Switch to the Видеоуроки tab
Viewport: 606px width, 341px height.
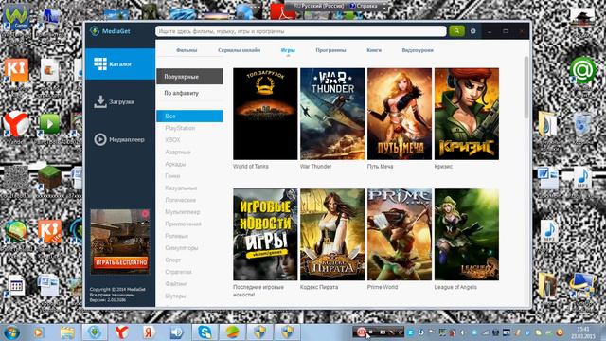[x=418, y=50]
